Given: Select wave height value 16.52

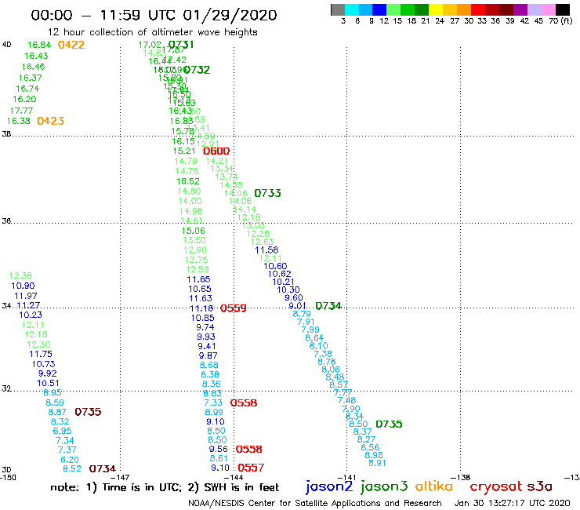Looking at the screenshot, I should [x=188, y=181].
